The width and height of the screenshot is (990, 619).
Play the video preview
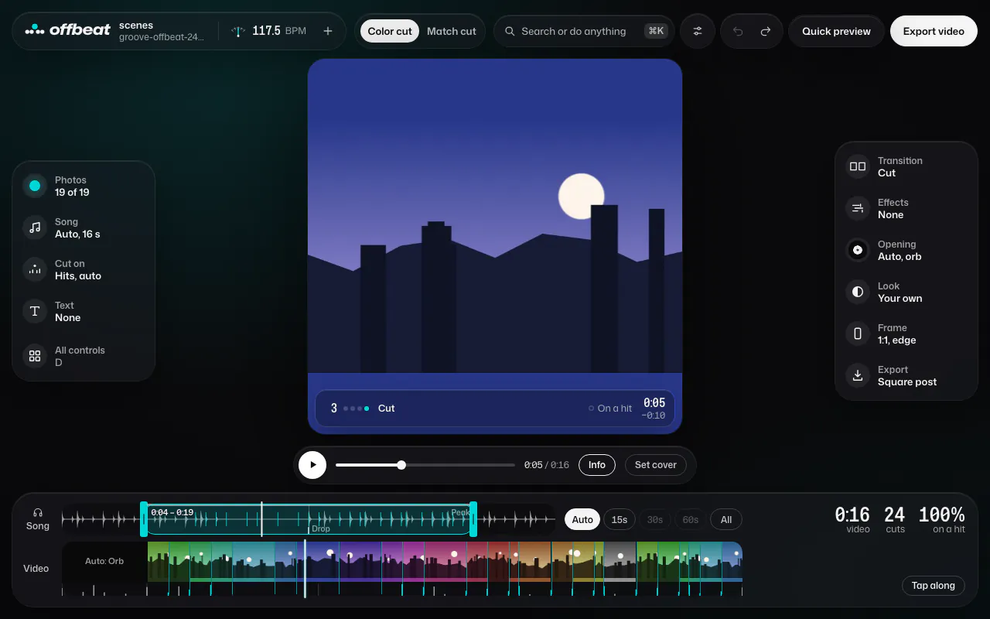[312, 465]
